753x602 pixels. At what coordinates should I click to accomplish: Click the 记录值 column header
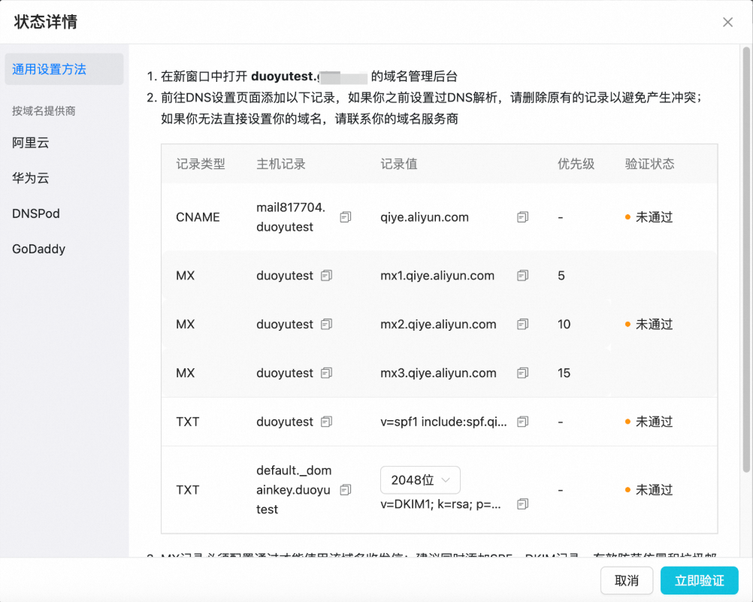398,164
